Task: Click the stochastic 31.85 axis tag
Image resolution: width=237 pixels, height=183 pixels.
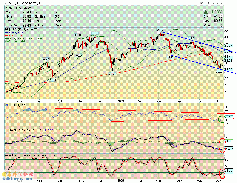Action: coord(229,170)
